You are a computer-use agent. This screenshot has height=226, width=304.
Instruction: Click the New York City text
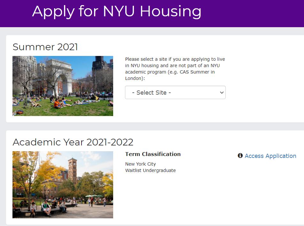pos(140,164)
